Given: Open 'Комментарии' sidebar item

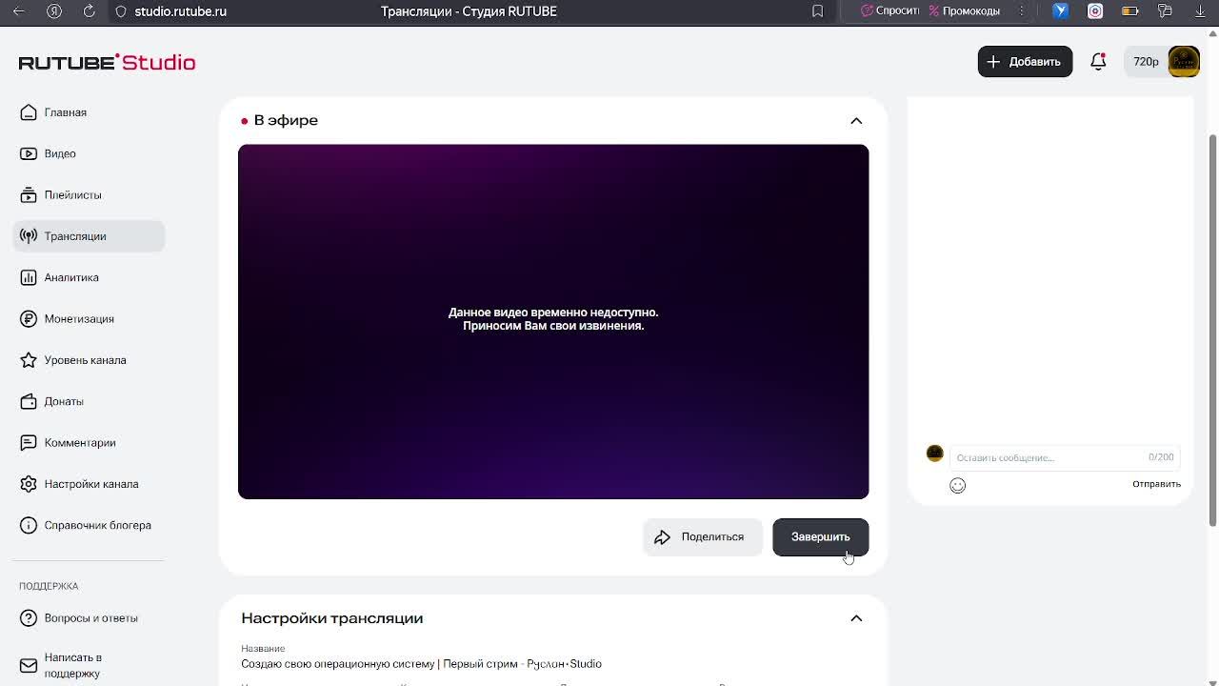Looking at the screenshot, I should [89, 442].
